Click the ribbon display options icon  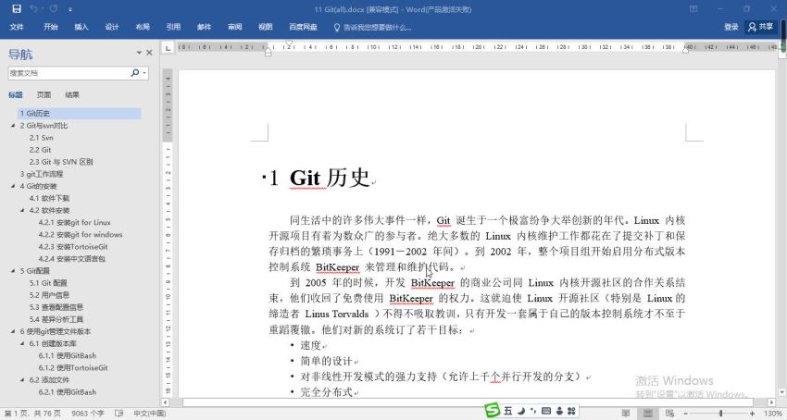pos(693,9)
